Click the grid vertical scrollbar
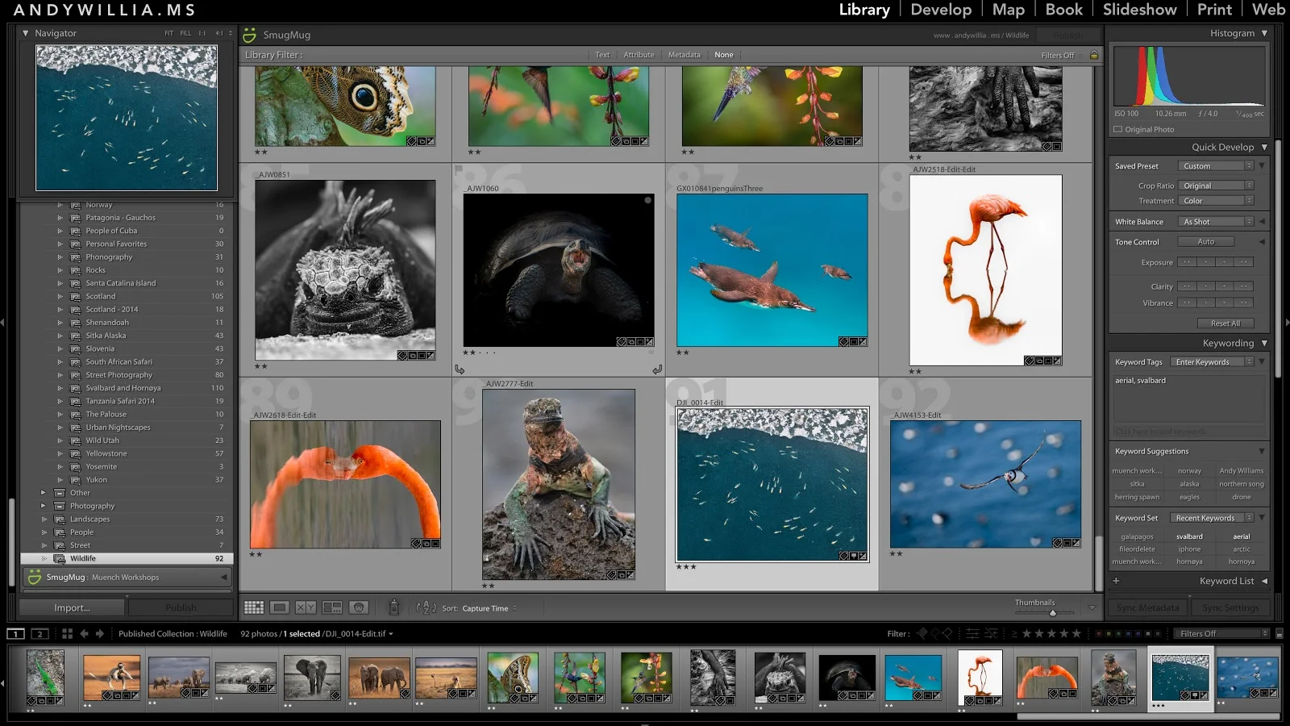This screenshot has width=1290, height=726. [1098, 564]
